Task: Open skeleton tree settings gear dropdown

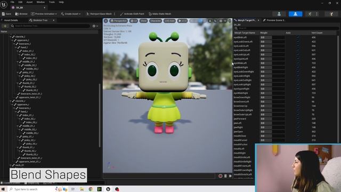Action: [95, 26]
